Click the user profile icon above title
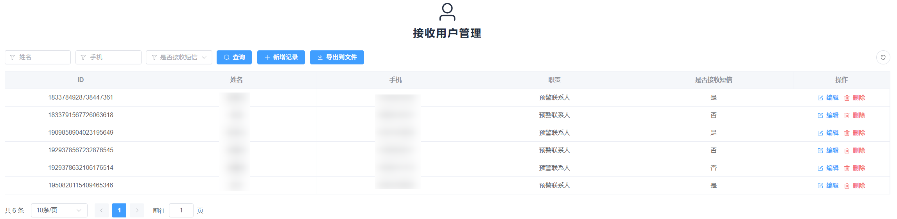The width and height of the screenshot is (897, 219). pyautogui.click(x=447, y=12)
